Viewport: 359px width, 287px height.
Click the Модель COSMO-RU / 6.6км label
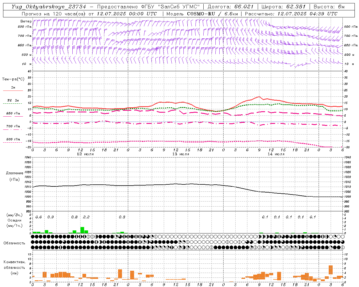pyautogui.click(x=202, y=14)
